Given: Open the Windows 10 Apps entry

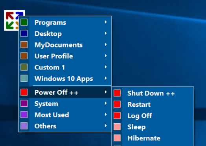Looking at the screenshot, I should (x=65, y=78).
